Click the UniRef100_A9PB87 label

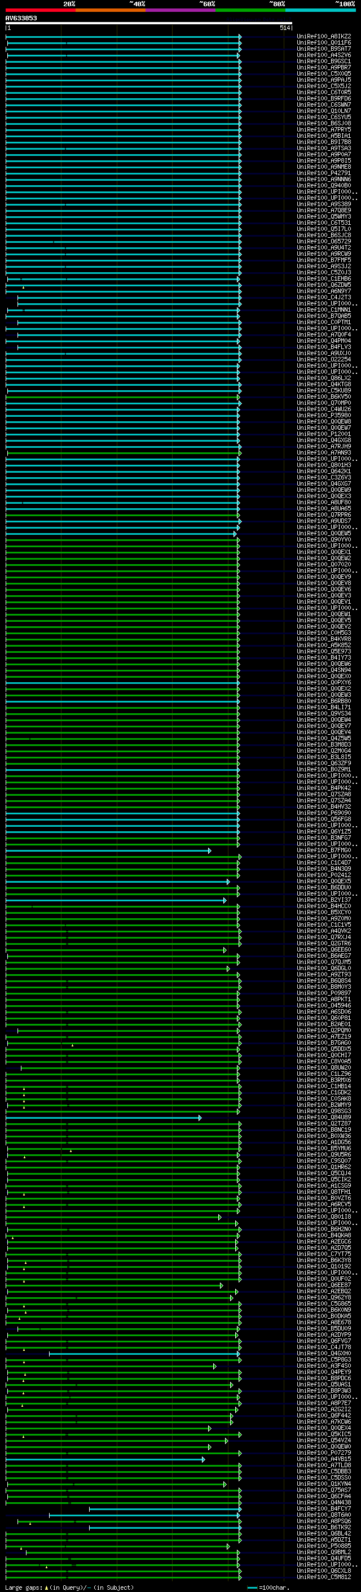[x=324, y=67]
